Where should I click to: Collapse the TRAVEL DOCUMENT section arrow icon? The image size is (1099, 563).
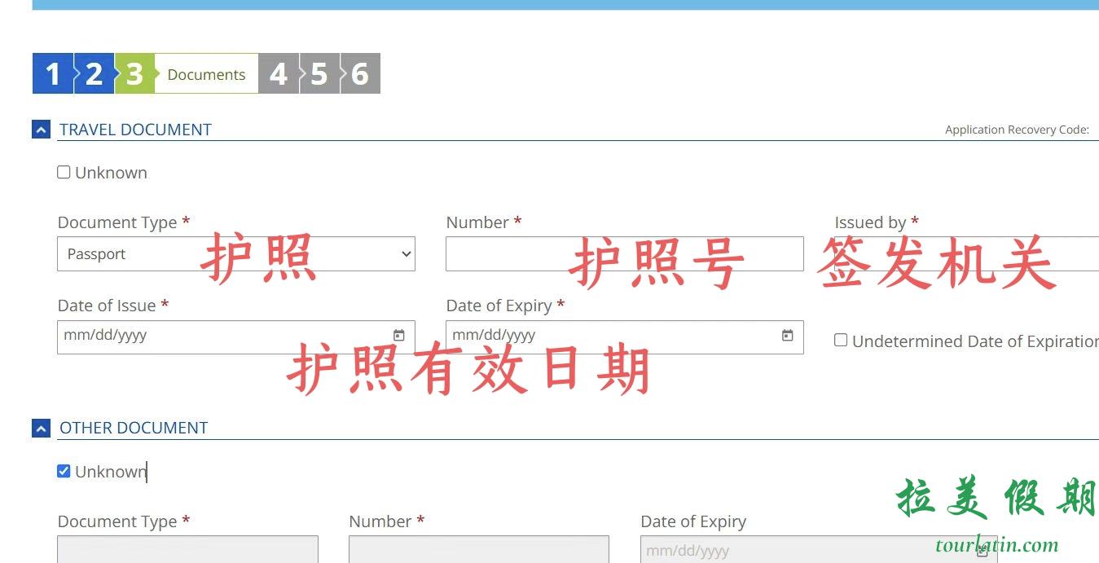[x=41, y=130]
